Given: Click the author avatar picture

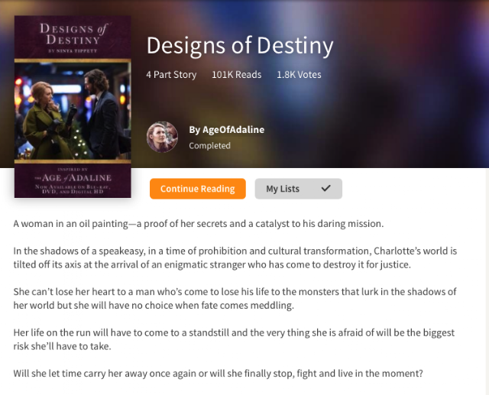Looking at the screenshot, I should coord(162,137).
